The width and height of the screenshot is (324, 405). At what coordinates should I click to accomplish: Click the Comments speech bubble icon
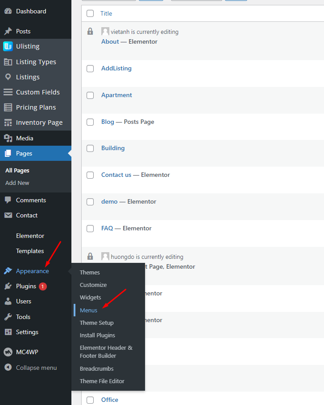tap(8, 200)
